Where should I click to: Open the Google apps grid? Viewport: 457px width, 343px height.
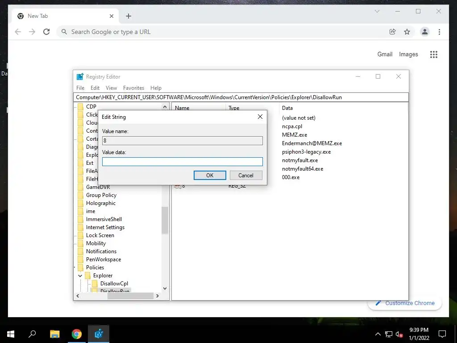coord(434,54)
